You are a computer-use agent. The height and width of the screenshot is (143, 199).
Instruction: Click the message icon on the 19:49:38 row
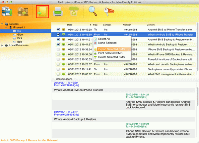[x=64, y=30]
